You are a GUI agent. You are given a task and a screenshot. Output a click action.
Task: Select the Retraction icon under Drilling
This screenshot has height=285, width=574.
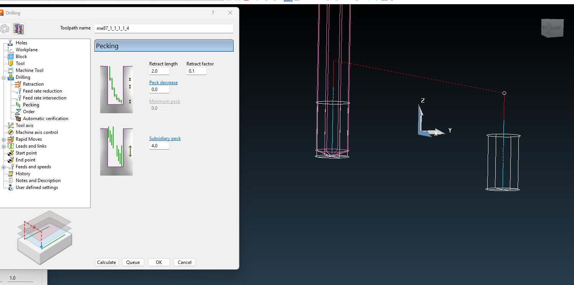coord(18,84)
